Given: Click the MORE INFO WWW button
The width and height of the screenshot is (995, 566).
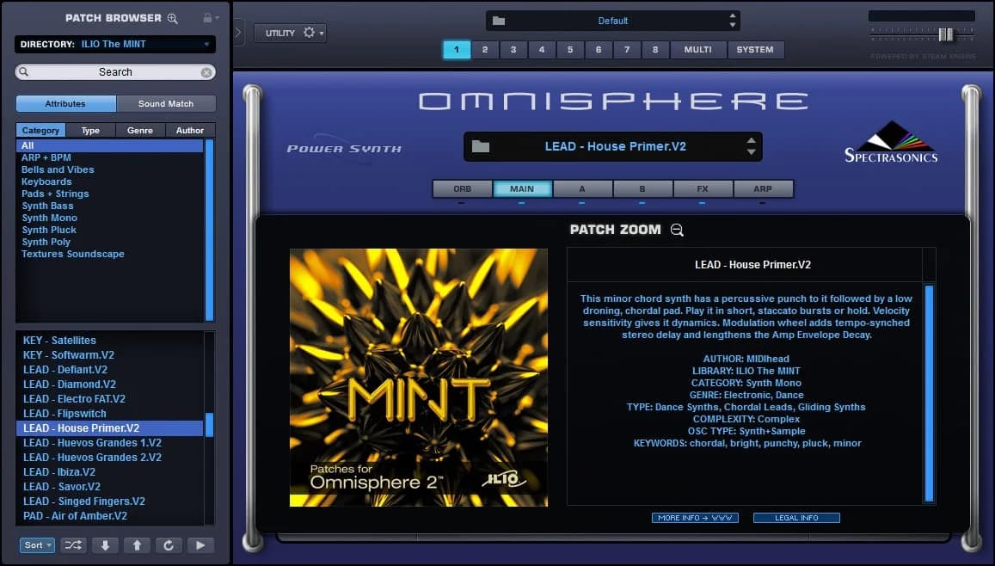Looking at the screenshot, I should (696, 518).
